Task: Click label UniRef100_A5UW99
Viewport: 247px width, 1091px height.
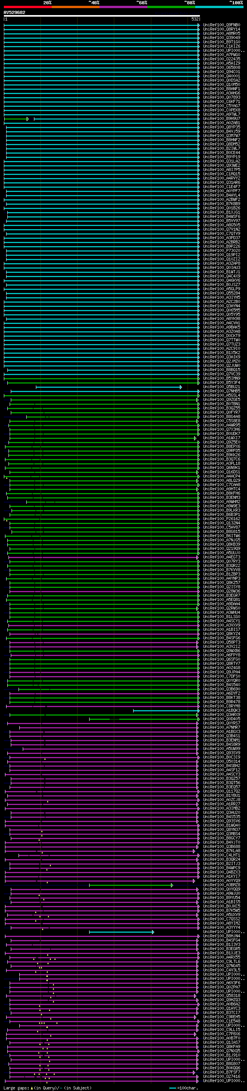Action: click(221, 749)
